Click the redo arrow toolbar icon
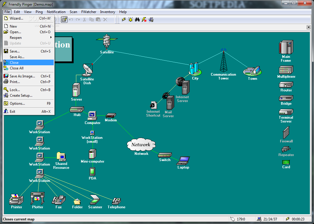The height and width of the screenshot is (224, 314). click(77, 19)
